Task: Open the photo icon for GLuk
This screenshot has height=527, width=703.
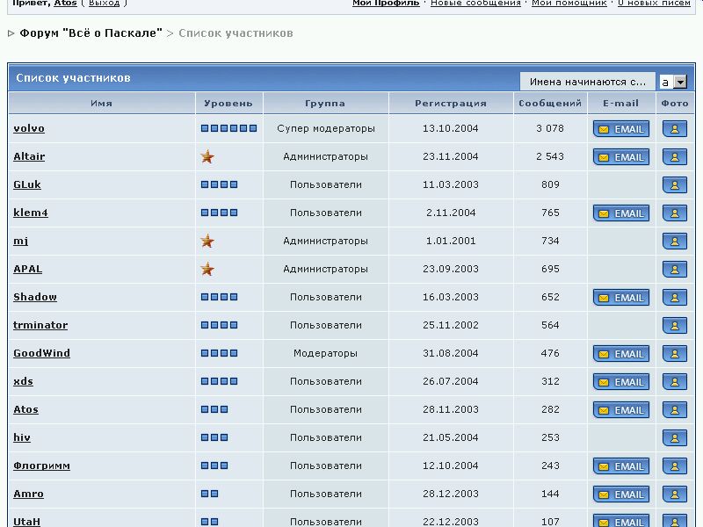Action: [674, 185]
